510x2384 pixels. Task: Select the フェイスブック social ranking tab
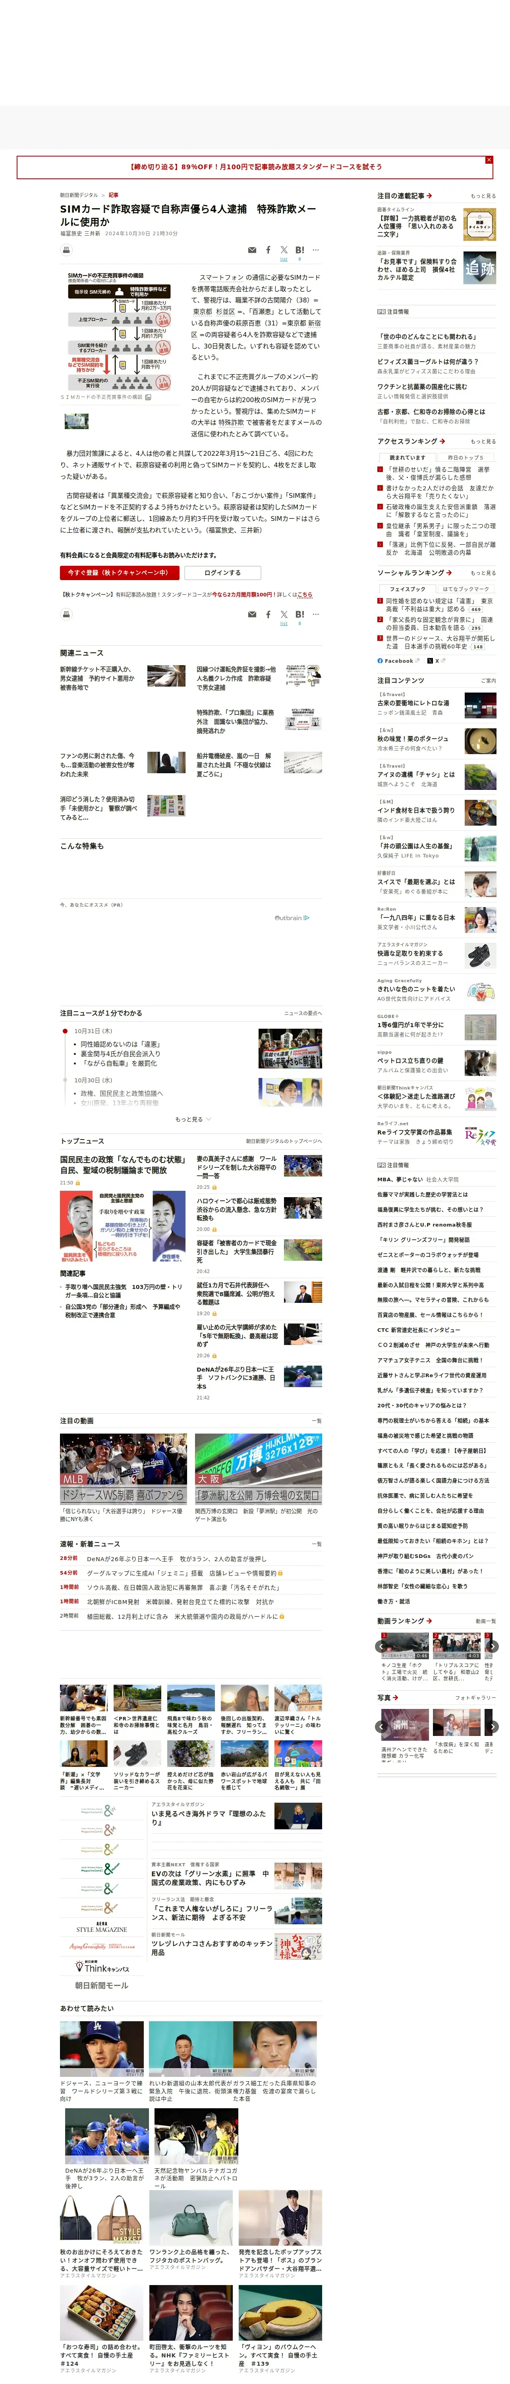tap(407, 588)
